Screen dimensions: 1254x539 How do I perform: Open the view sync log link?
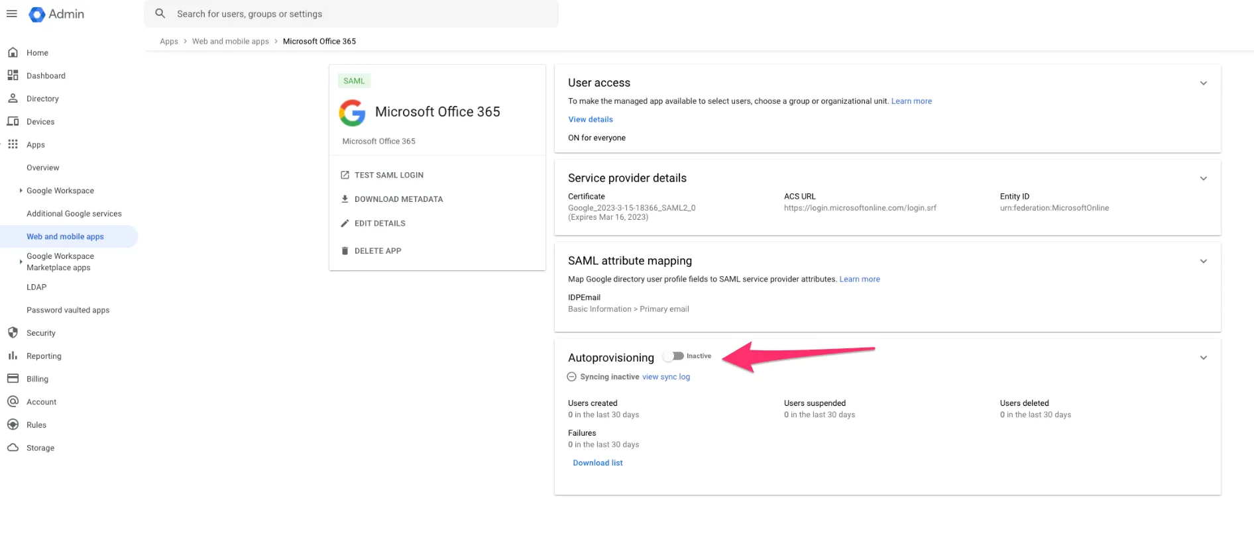[665, 377]
